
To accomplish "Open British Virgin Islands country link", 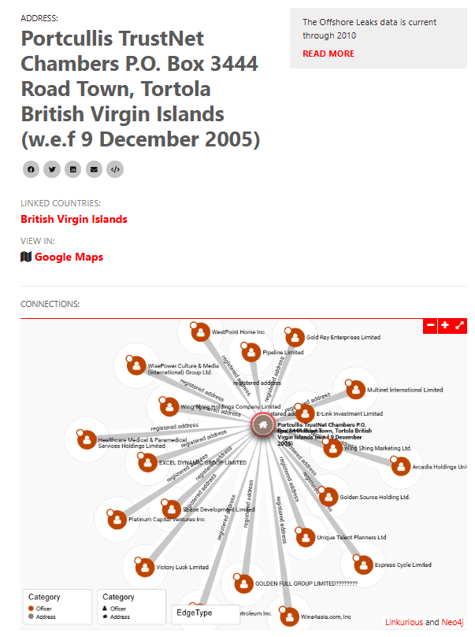I will point(74,219).
